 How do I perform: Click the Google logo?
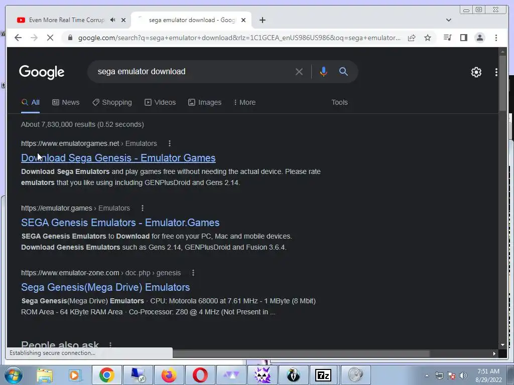pos(42,72)
